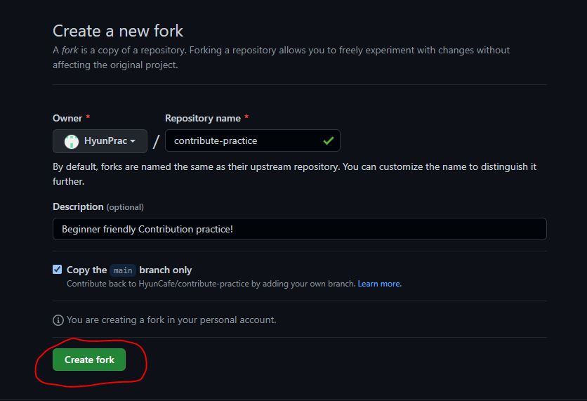
Task: Click the HyunPrac owner avatar icon
Action: 71,141
